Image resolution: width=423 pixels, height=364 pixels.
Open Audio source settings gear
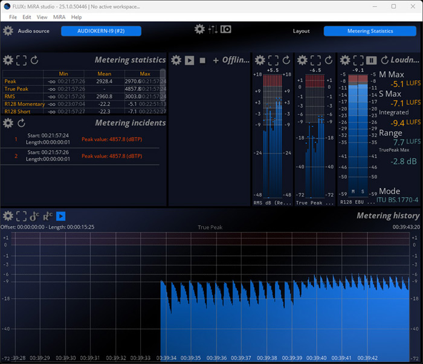click(8, 31)
